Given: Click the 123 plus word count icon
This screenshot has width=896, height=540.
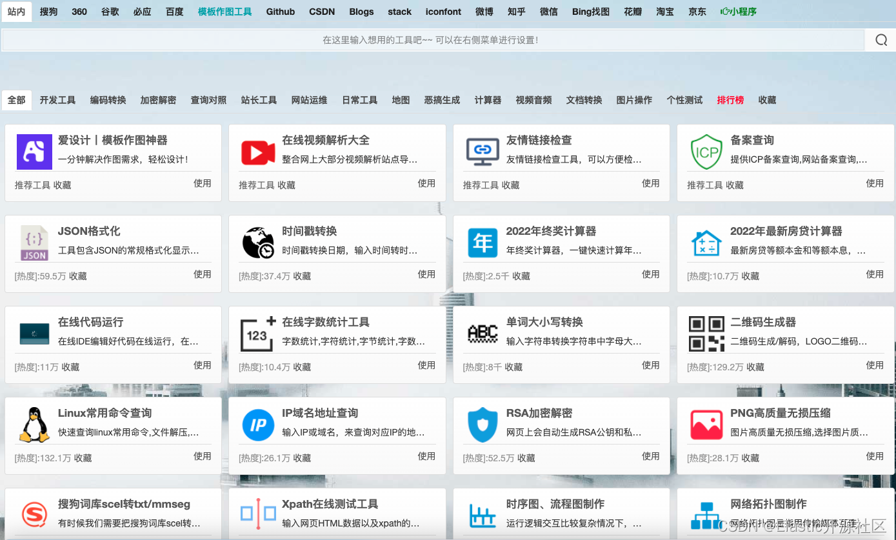Looking at the screenshot, I should [258, 334].
